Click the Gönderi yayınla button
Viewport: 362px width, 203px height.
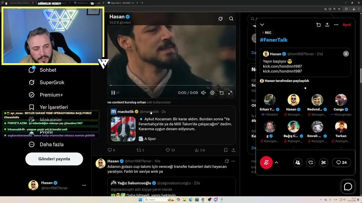[x=54, y=159]
